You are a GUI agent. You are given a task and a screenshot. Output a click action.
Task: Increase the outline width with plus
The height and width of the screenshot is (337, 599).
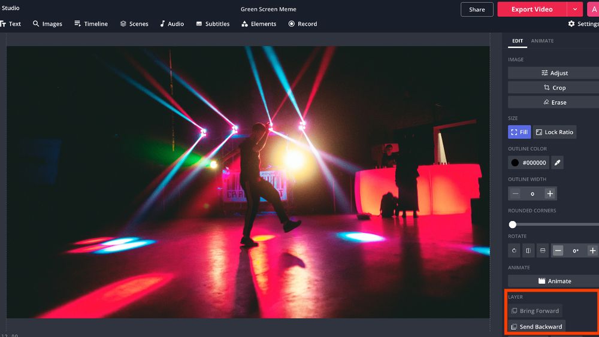[x=550, y=193]
